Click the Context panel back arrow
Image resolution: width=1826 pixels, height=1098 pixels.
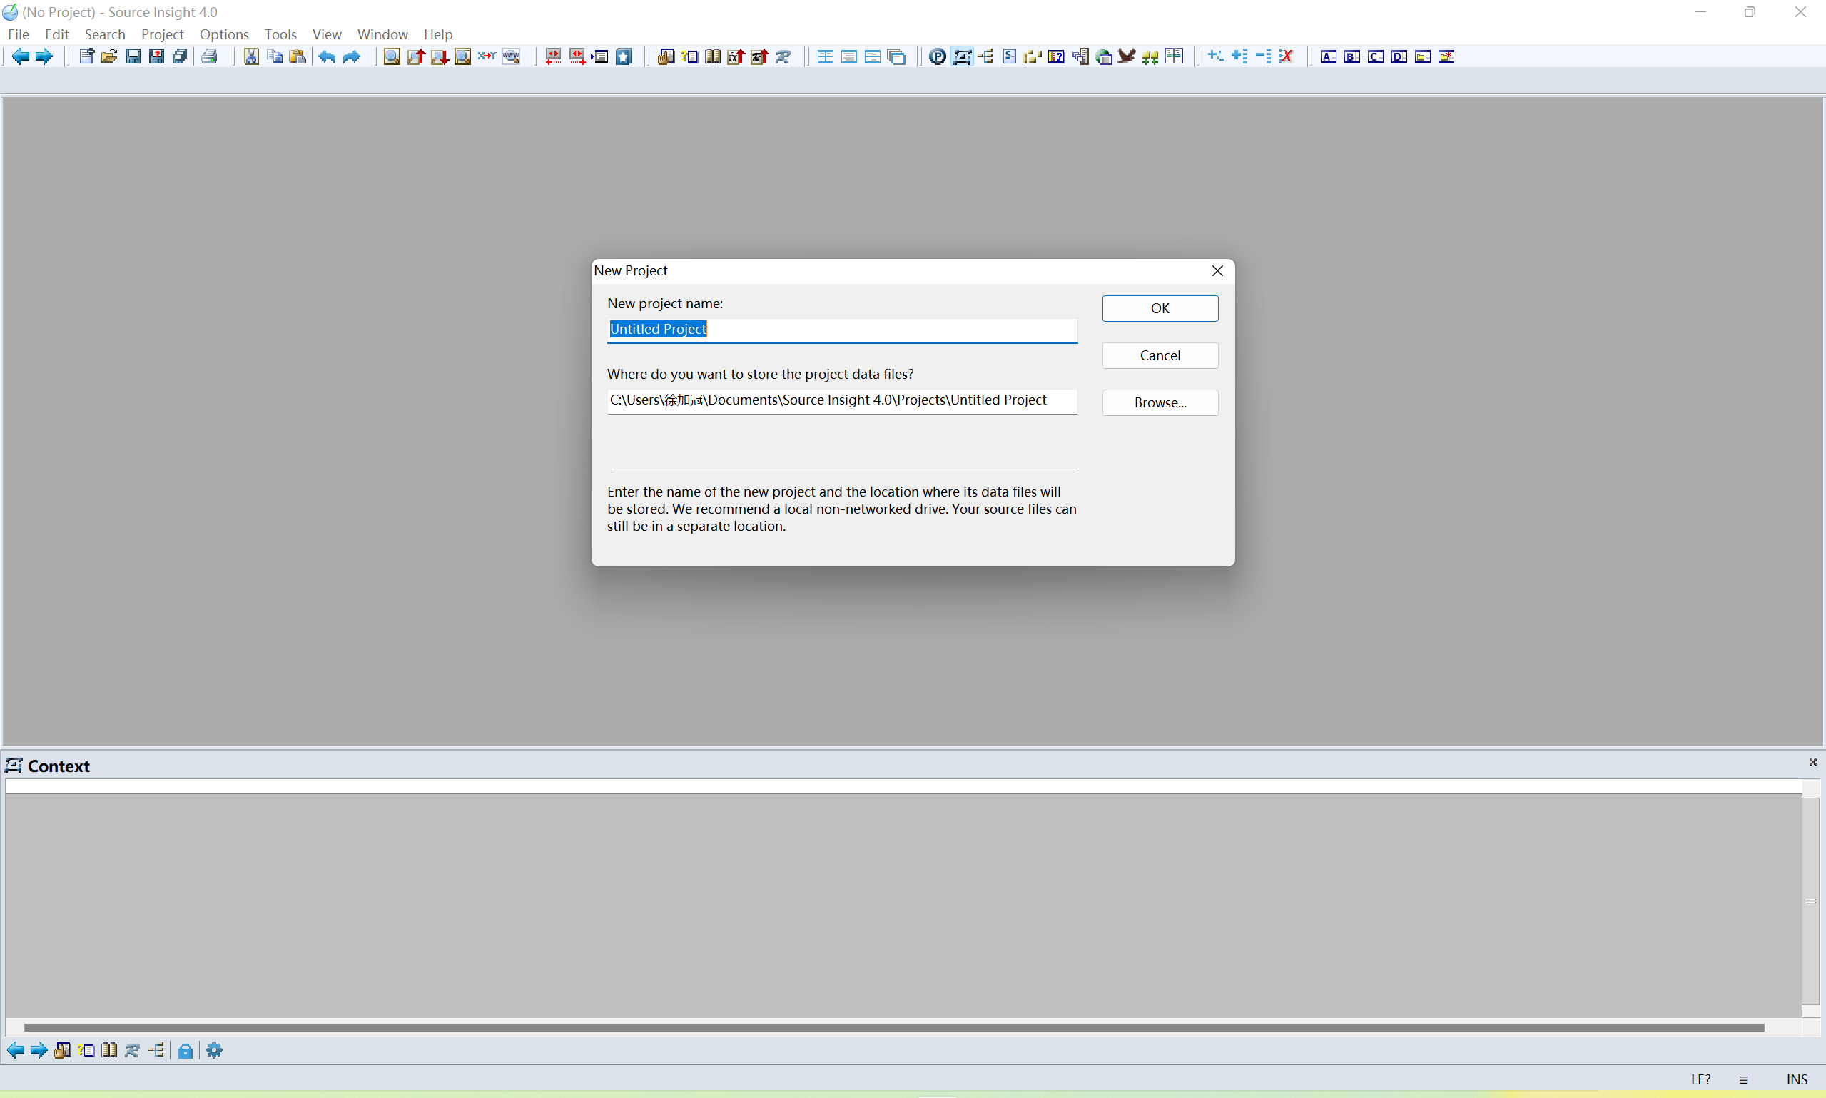coord(16,1051)
